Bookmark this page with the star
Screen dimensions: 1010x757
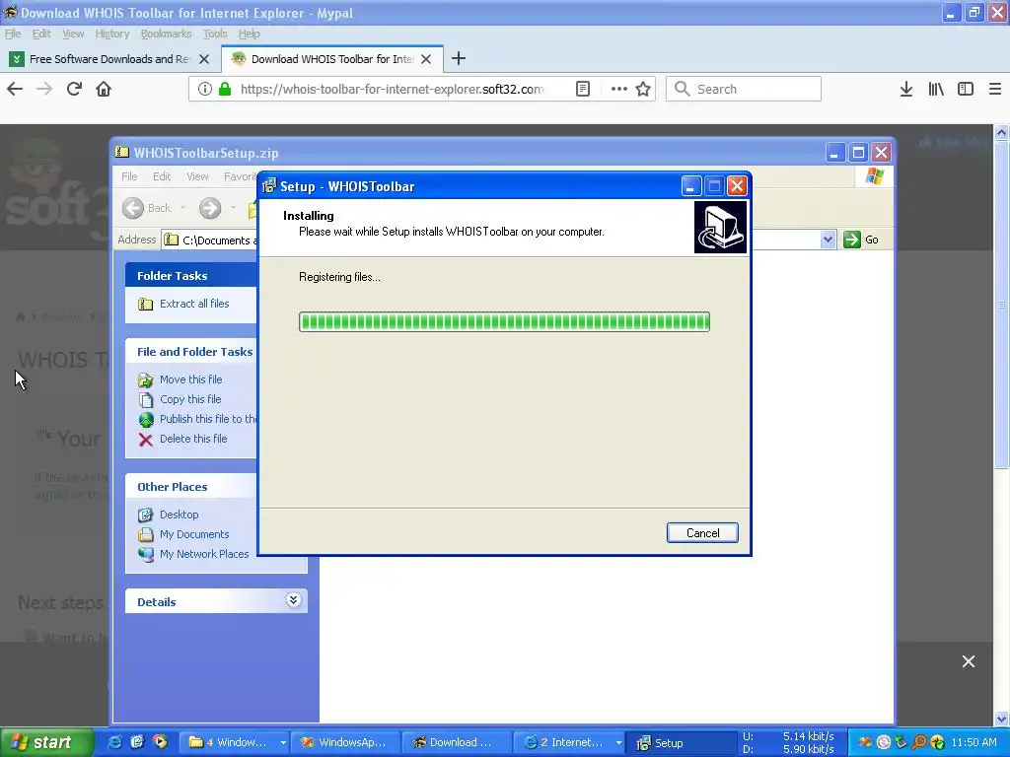point(643,89)
